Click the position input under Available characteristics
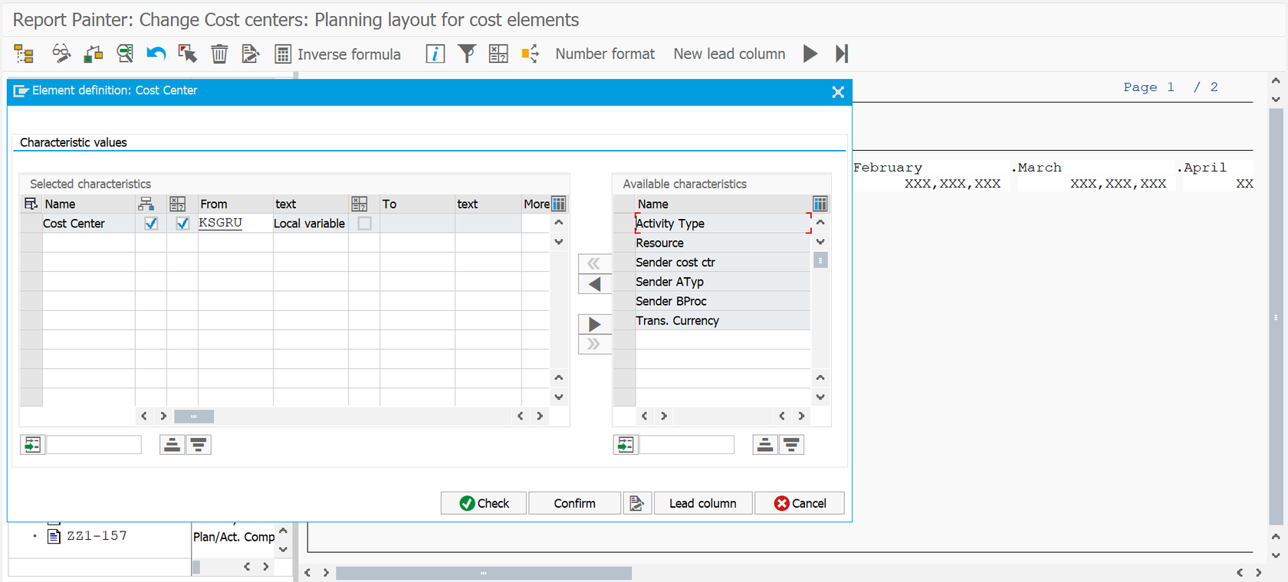 (x=687, y=445)
